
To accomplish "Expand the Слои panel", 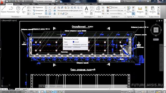I will [x=70, y=17].
